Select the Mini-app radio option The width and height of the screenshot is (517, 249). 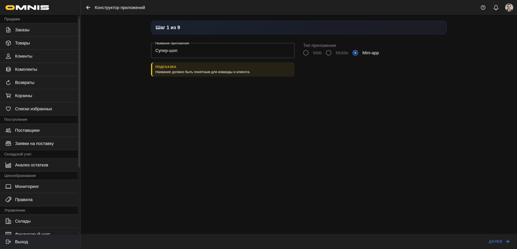355,53
